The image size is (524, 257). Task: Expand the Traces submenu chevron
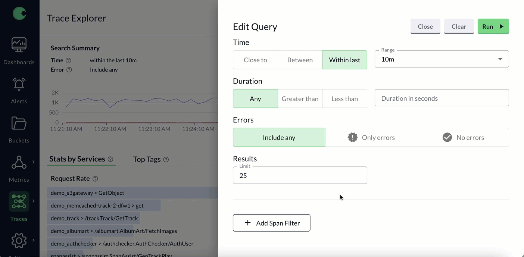coord(34,201)
